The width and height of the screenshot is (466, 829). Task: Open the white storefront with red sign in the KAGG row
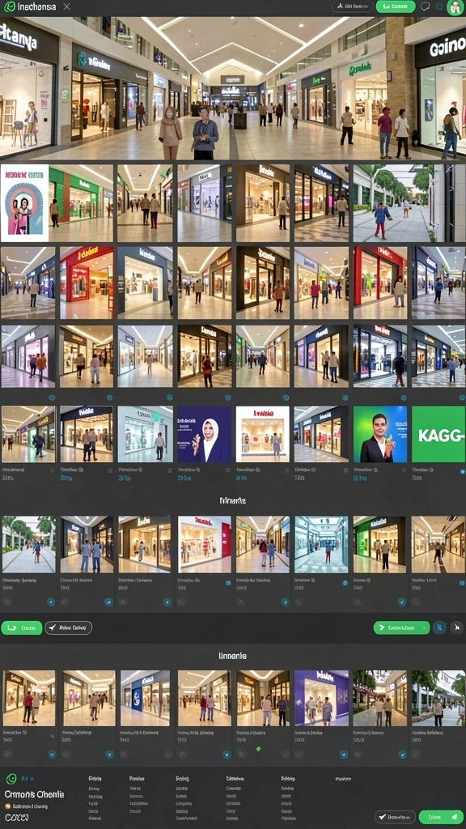263,434
